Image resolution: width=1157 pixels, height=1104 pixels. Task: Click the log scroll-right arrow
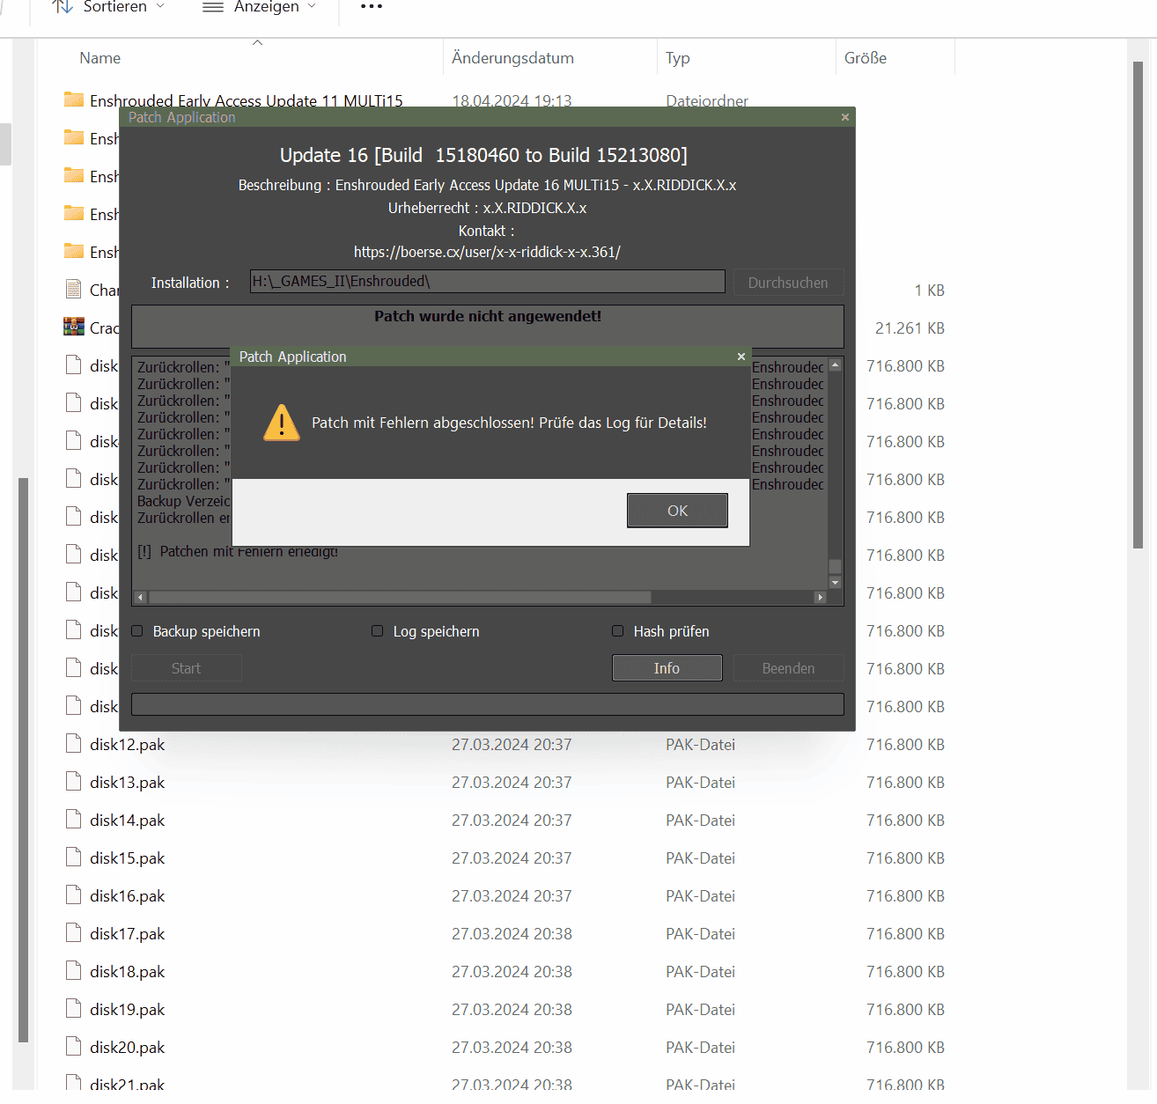pyautogui.click(x=820, y=597)
